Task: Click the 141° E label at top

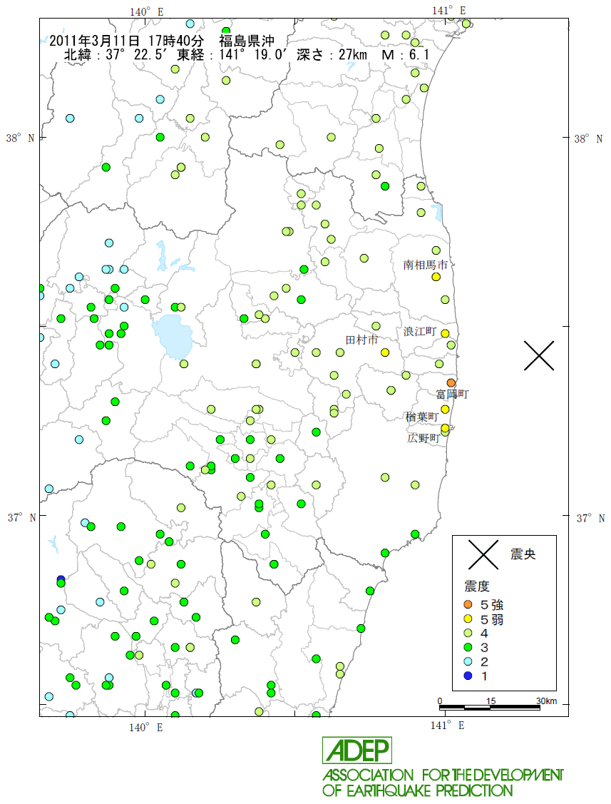Action: coord(448,11)
